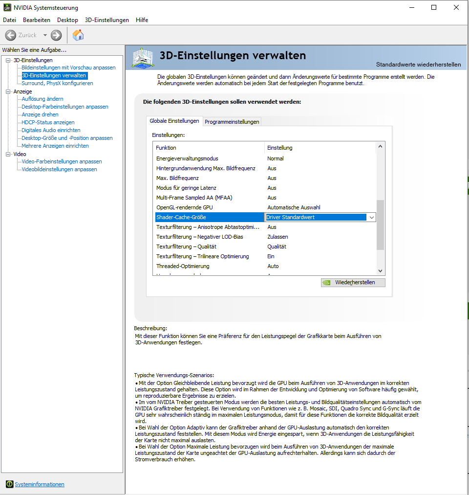Click Standardwerte wiederherstellen
469x495 pixels.
(x=418, y=65)
